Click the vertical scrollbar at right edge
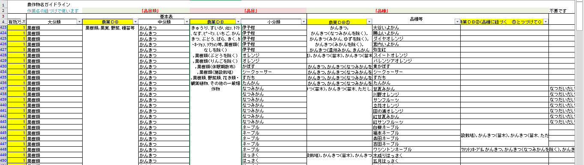 581,85
